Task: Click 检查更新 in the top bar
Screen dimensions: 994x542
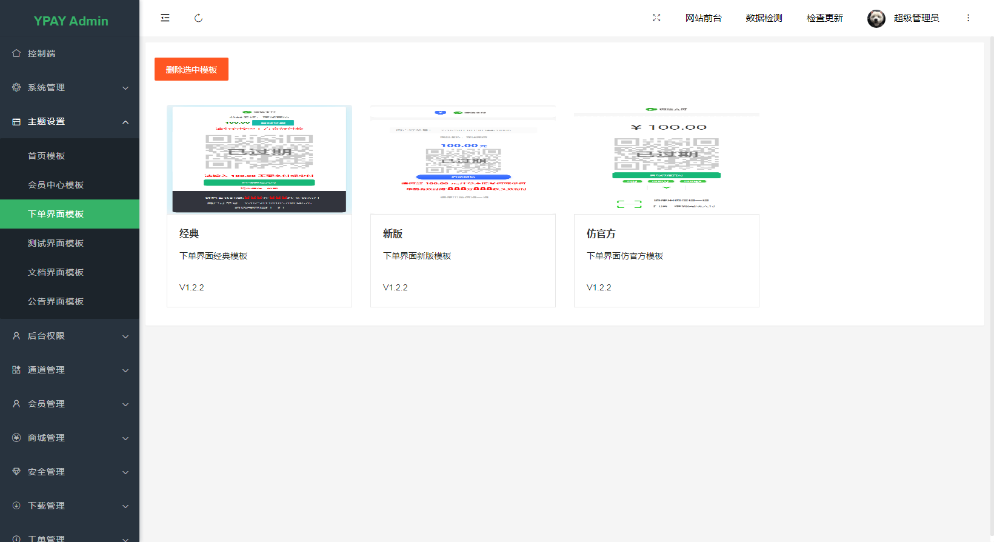Action: (824, 18)
